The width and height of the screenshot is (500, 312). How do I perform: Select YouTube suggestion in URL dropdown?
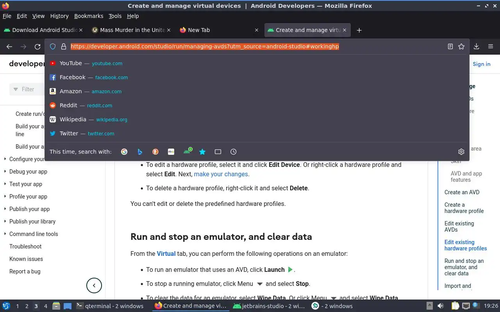[x=257, y=63]
